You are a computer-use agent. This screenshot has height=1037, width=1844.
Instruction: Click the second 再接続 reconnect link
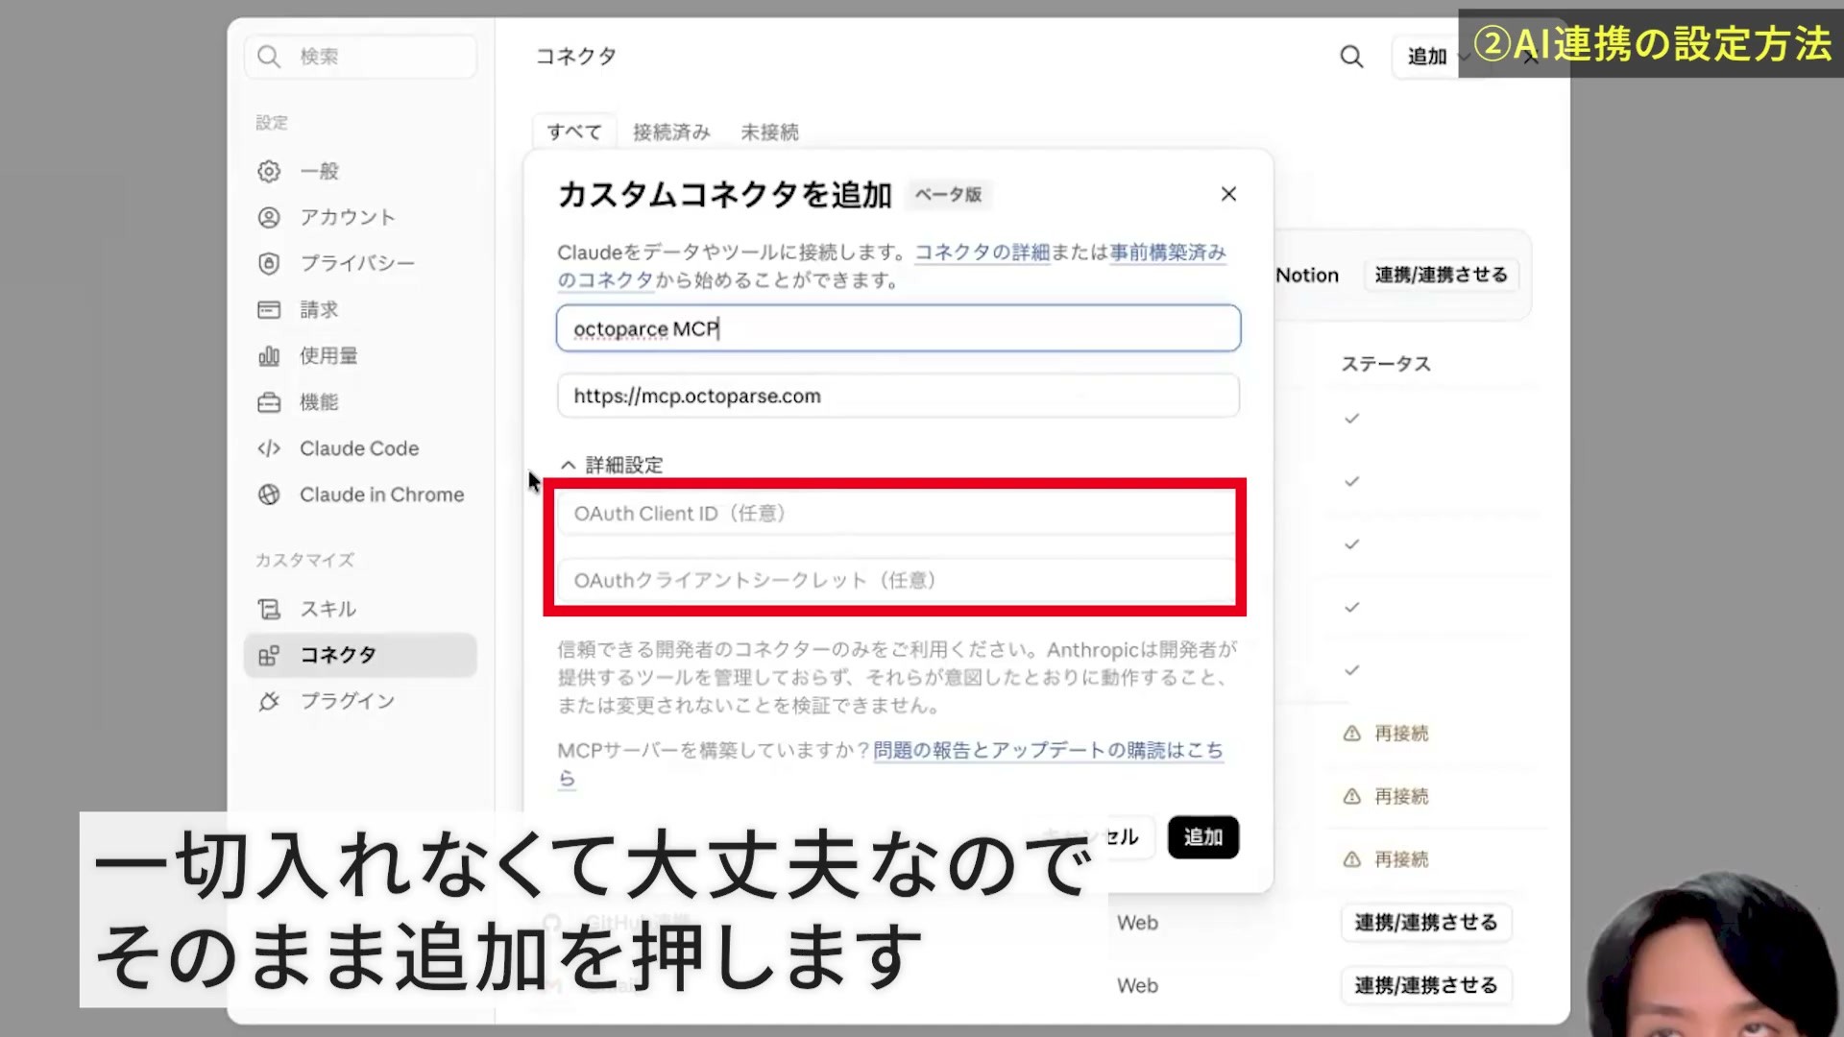coord(1401,796)
